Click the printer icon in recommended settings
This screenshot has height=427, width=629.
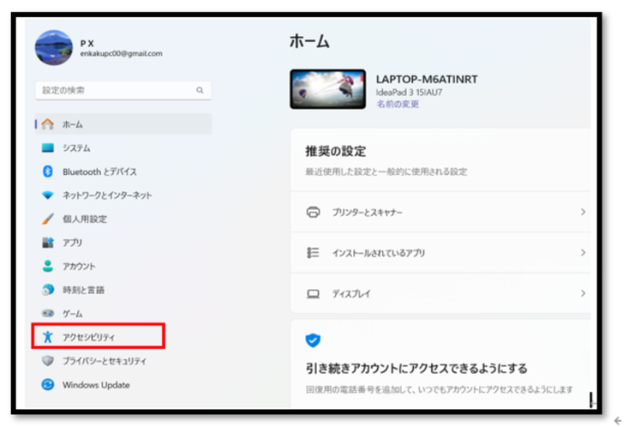pyautogui.click(x=313, y=212)
